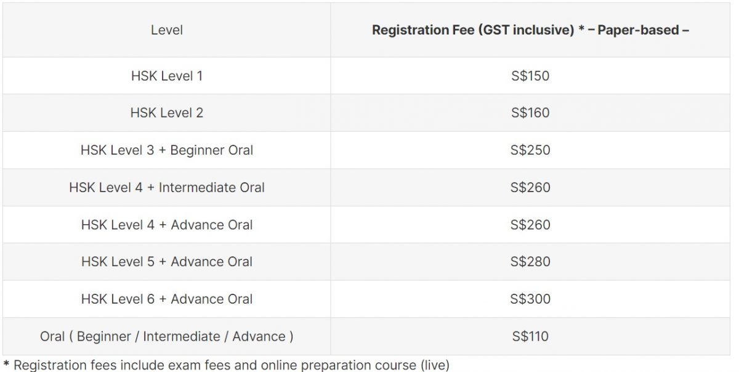Select the S$280 fee cell
Image resolution: width=739 pixels, height=372 pixels.
pyautogui.click(x=530, y=262)
